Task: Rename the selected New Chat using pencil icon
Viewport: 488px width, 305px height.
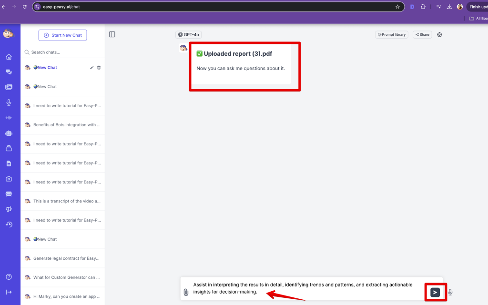Action: 91,68
